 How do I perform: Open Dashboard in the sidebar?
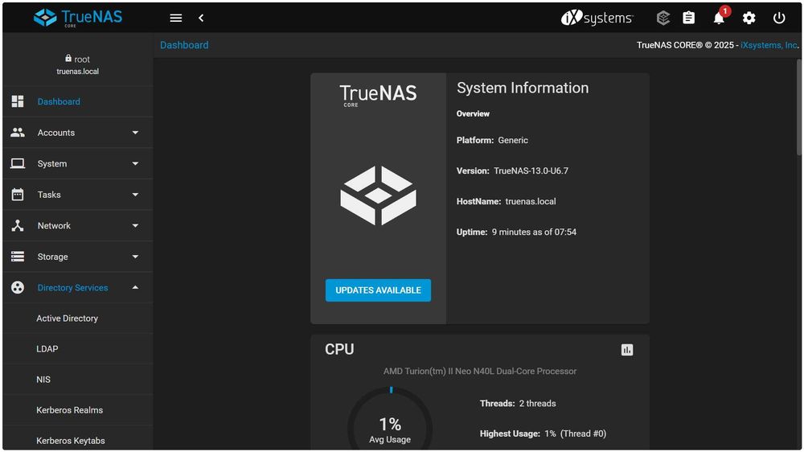[x=78, y=101]
